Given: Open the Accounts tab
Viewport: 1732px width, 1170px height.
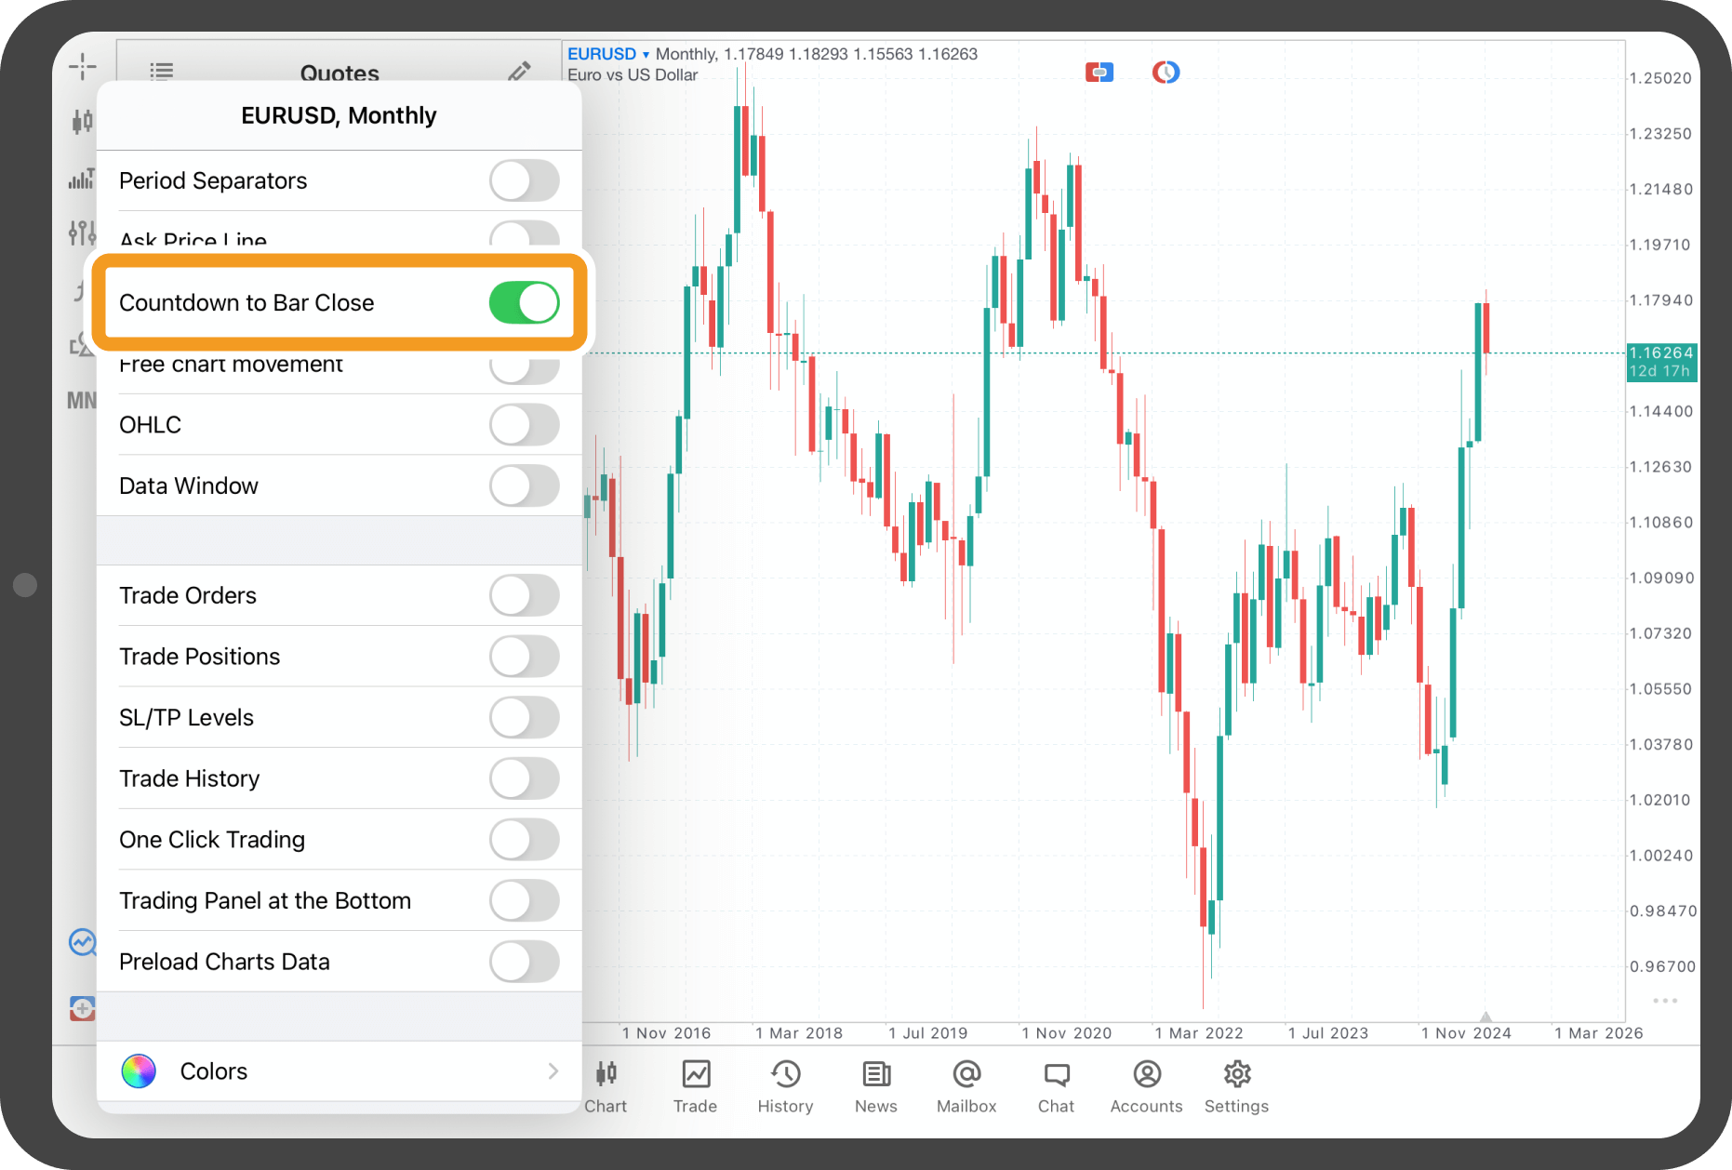Looking at the screenshot, I should (1146, 1086).
